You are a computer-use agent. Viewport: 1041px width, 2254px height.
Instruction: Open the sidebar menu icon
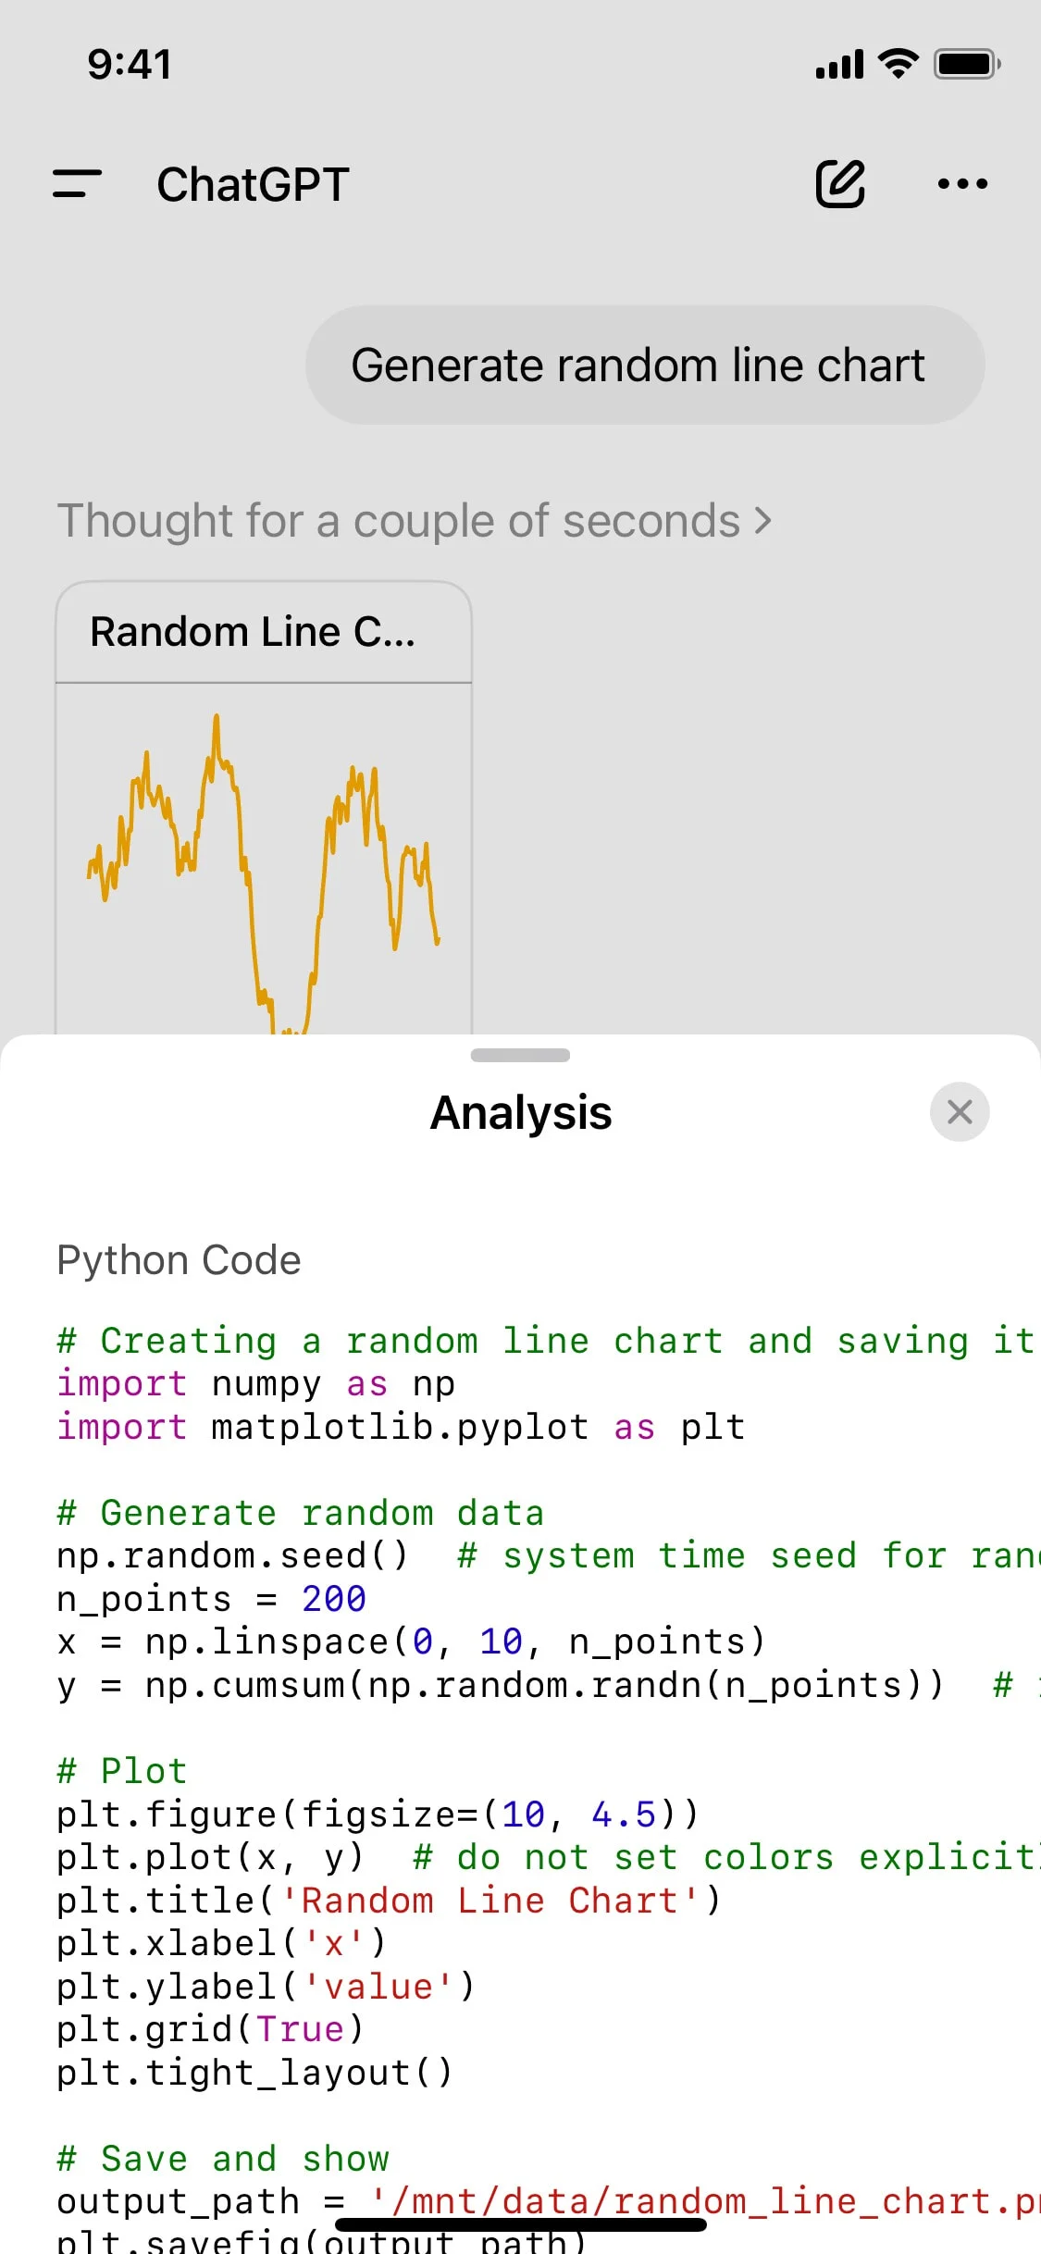tap(77, 183)
